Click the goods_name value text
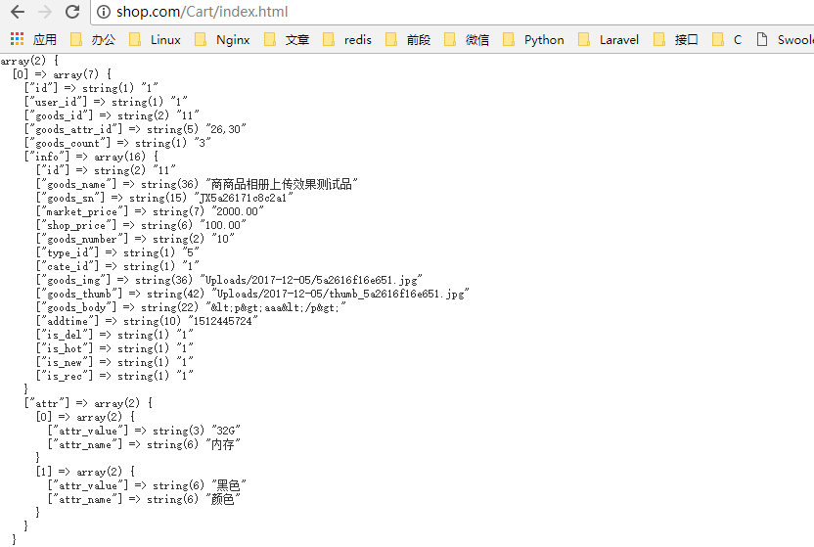The width and height of the screenshot is (814, 547). click(282, 184)
